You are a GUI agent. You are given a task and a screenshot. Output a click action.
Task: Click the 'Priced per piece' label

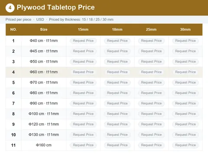18,19
